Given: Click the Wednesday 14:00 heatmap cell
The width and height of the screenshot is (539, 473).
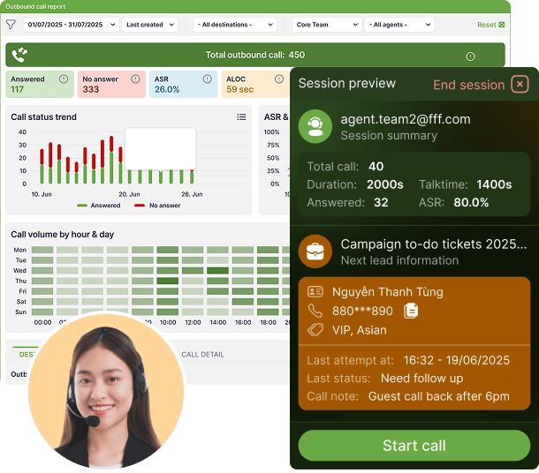Looking at the screenshot, I should click(x=217, y=271).
